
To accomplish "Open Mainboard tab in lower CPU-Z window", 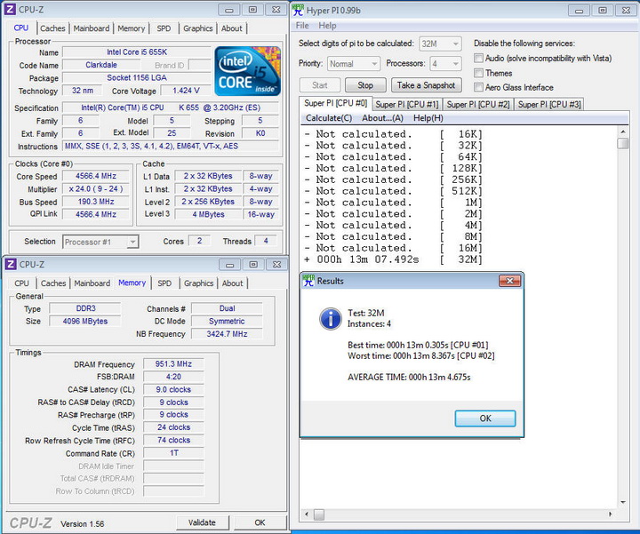I will tap(92, 283).
